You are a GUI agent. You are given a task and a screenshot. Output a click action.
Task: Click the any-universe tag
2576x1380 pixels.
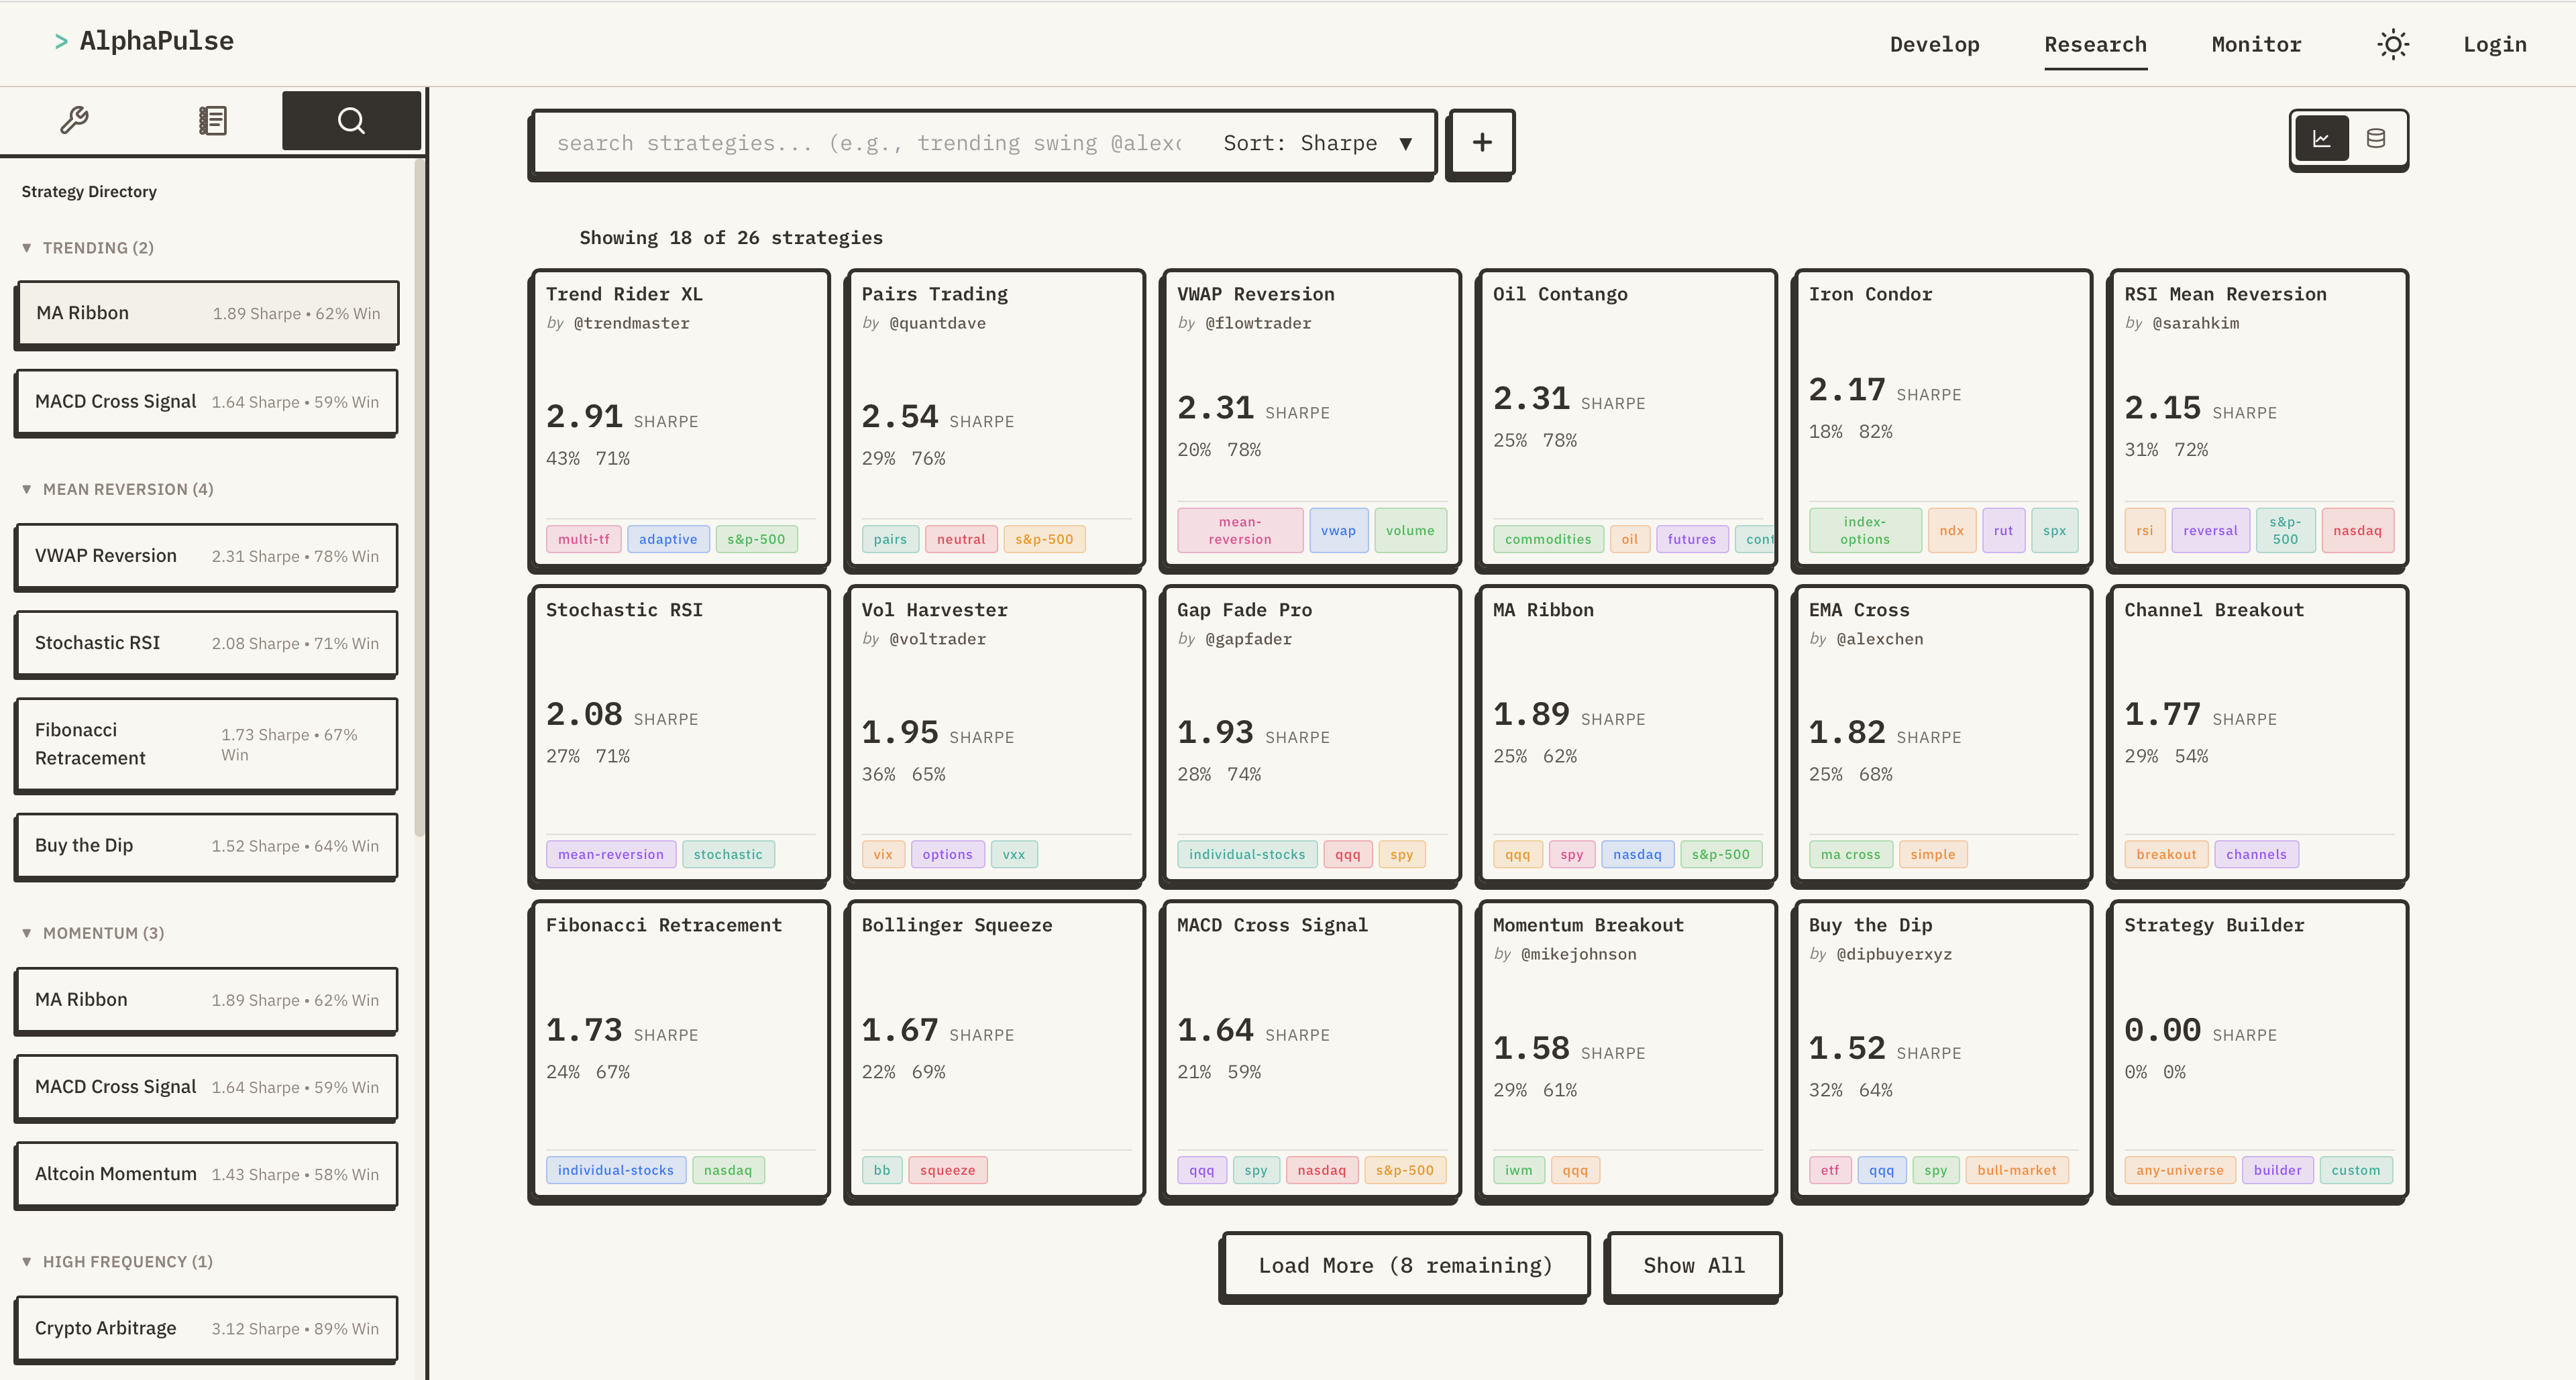(x=2180, y=1171)
